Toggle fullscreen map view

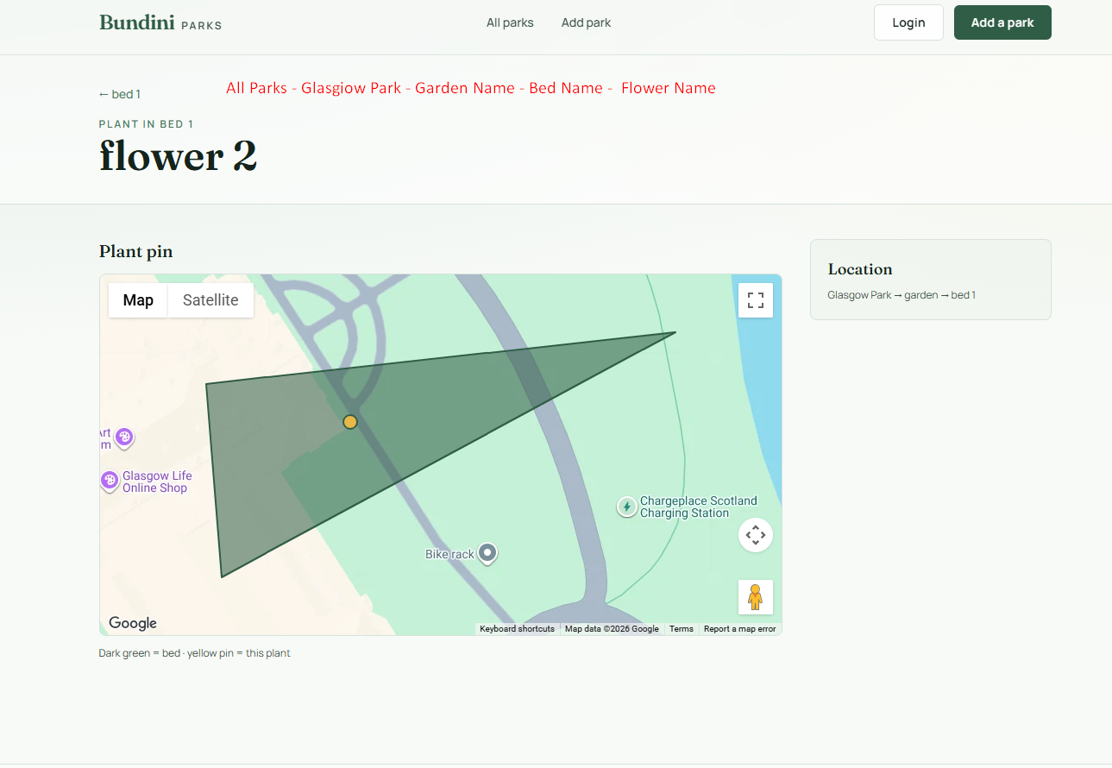tap(756, 300)
